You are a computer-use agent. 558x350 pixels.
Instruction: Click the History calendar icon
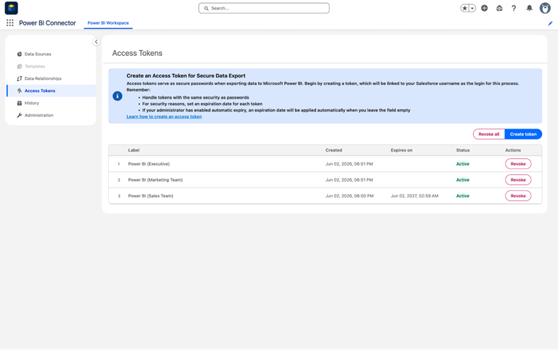19,103
